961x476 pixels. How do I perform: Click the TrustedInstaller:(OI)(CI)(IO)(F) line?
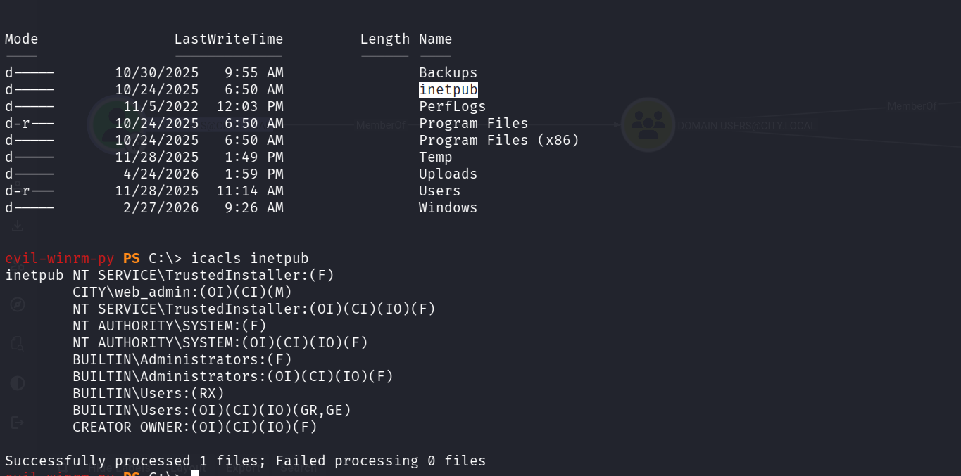tap(254, 309)
